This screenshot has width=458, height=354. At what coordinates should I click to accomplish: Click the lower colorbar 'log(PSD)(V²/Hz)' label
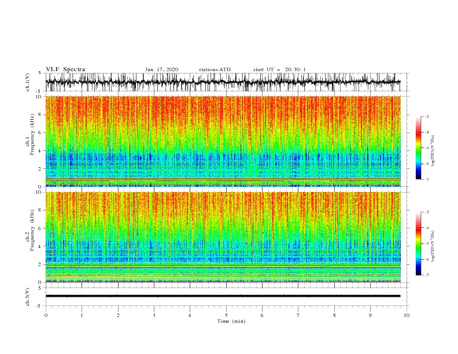coord(433,246)
